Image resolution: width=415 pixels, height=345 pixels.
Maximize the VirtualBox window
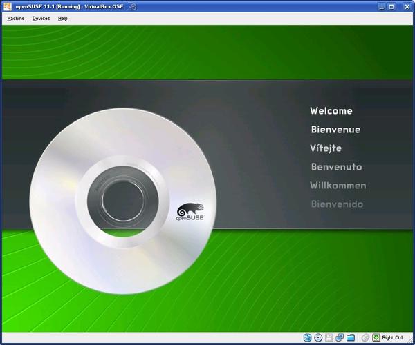coord(391,7)
